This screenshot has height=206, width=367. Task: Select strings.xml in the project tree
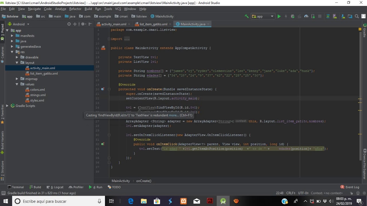[x=38, y=95]
